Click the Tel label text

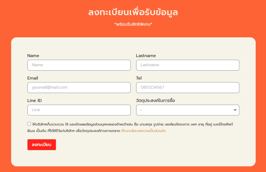(139, 78)
